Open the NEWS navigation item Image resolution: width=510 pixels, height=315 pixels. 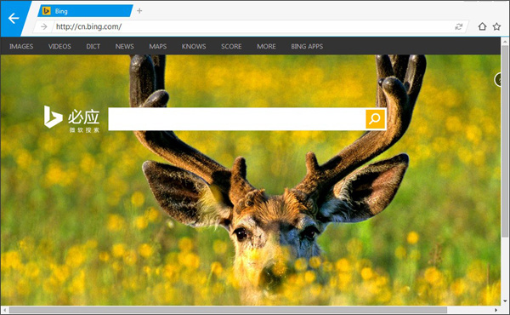click(x=125, y=46)
